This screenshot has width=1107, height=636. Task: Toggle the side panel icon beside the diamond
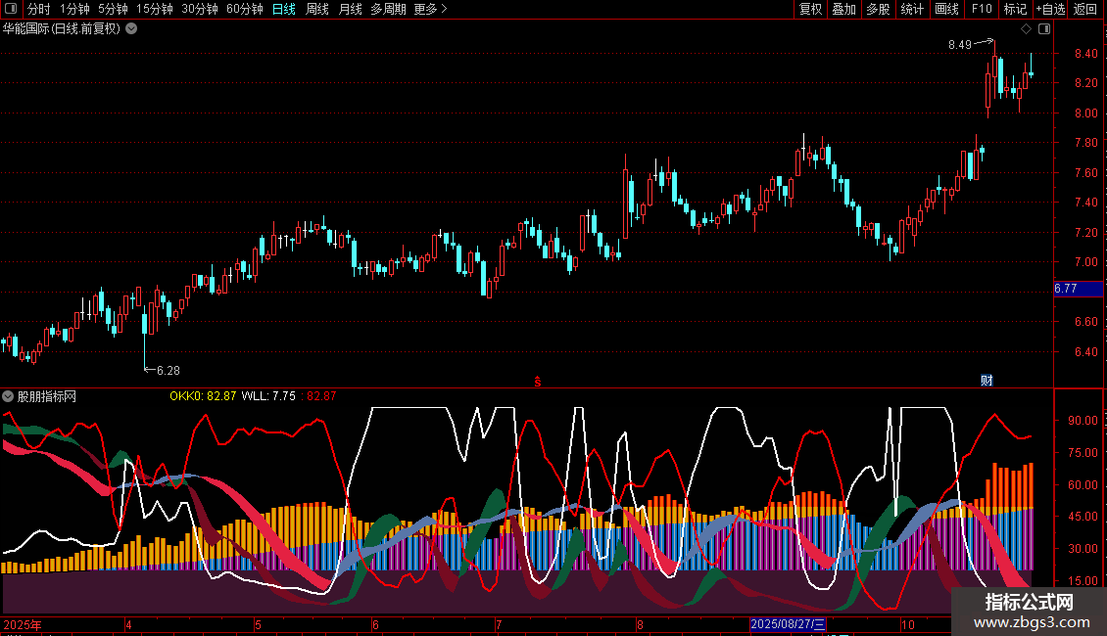coord(1044,29)
